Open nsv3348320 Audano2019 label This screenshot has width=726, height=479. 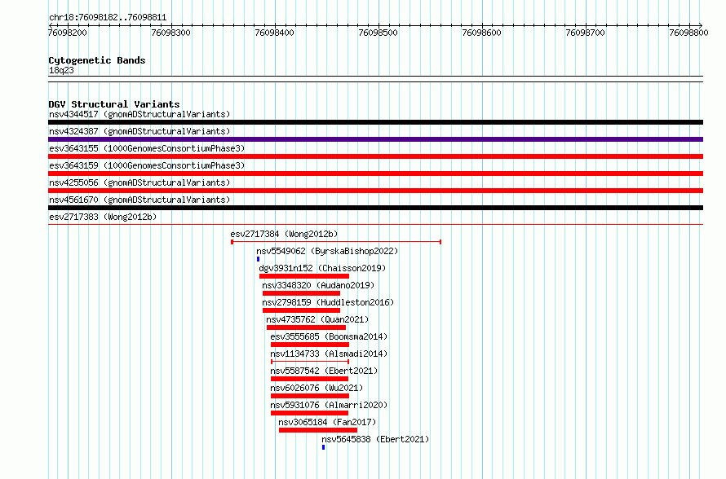point(318,285)
